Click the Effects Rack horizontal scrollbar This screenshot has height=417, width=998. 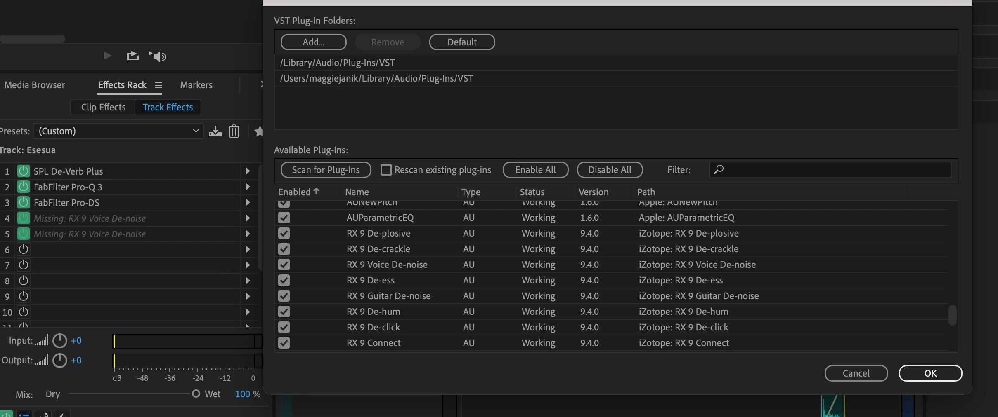(33, 39)
